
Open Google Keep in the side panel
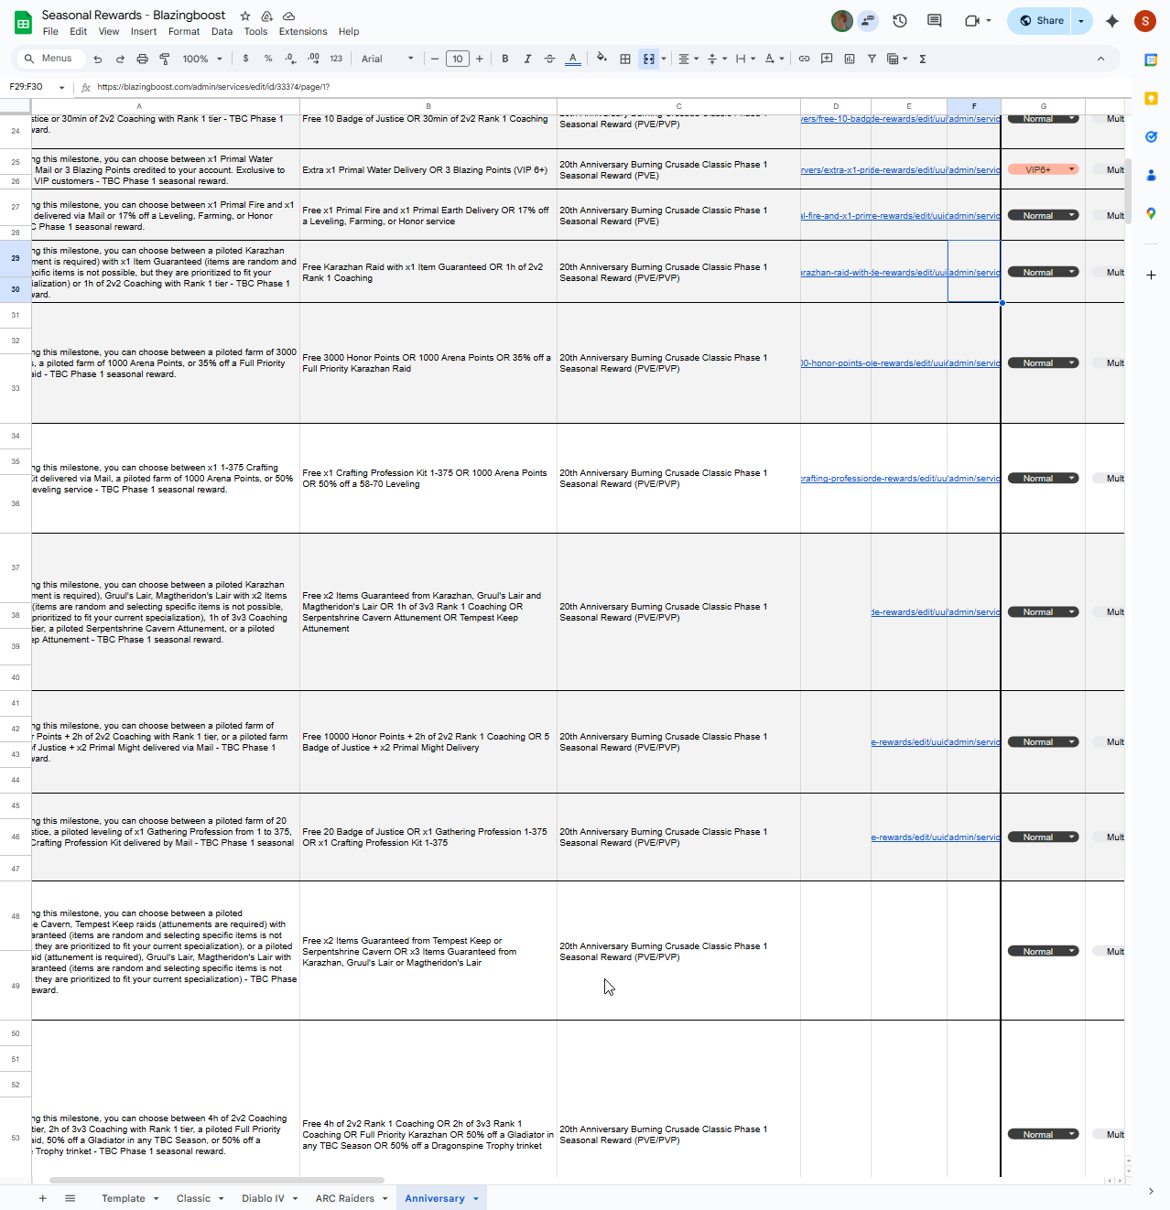(x=1151, y=98)
